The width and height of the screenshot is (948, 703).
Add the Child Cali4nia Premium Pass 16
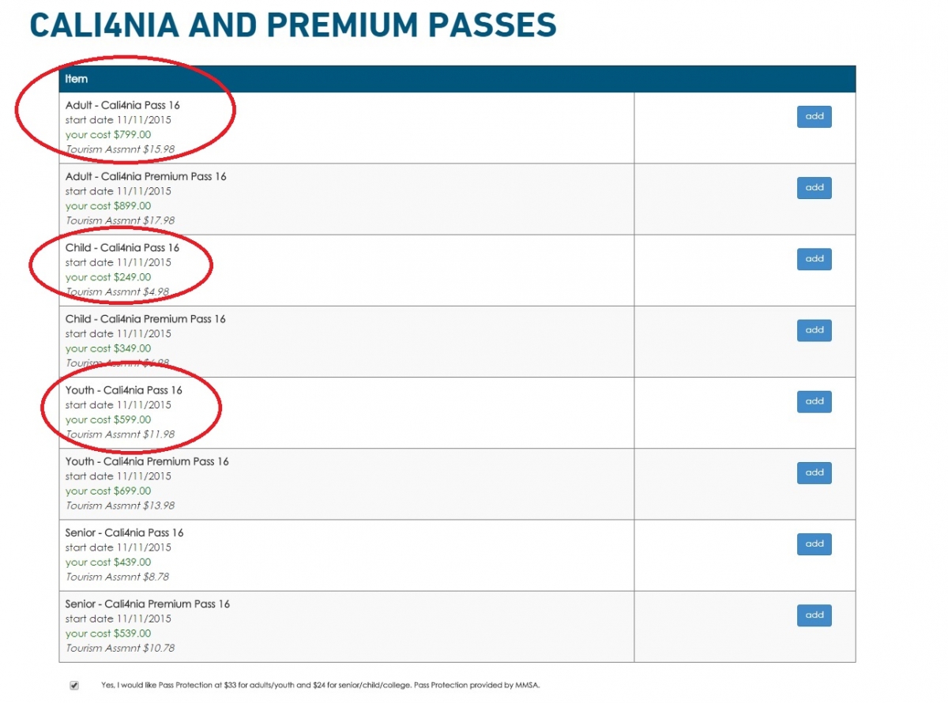814,330
